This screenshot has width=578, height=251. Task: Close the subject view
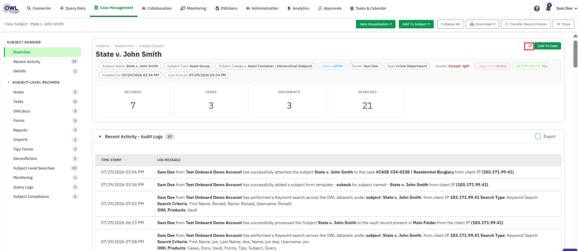coord(563,24)
